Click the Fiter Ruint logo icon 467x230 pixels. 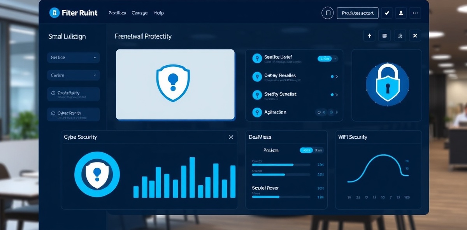54,13
